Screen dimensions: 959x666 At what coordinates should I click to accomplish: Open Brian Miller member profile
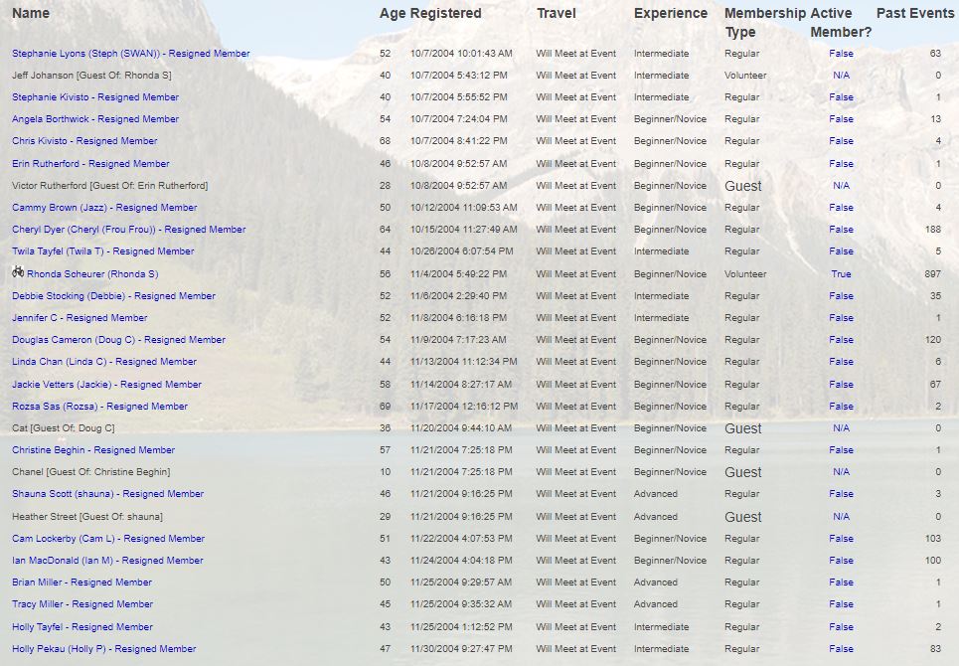tap(81, 583)
